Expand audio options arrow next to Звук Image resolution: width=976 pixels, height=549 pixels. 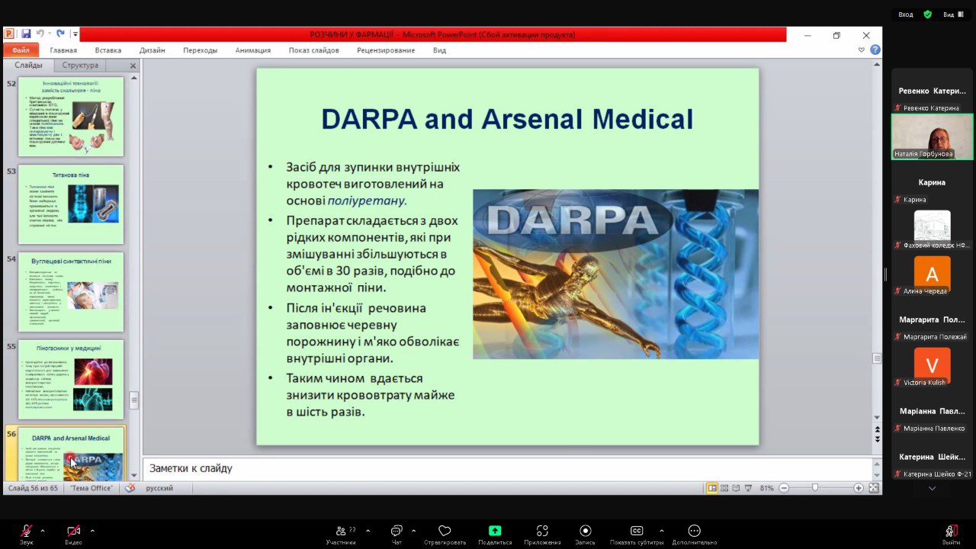pos(43,531)
